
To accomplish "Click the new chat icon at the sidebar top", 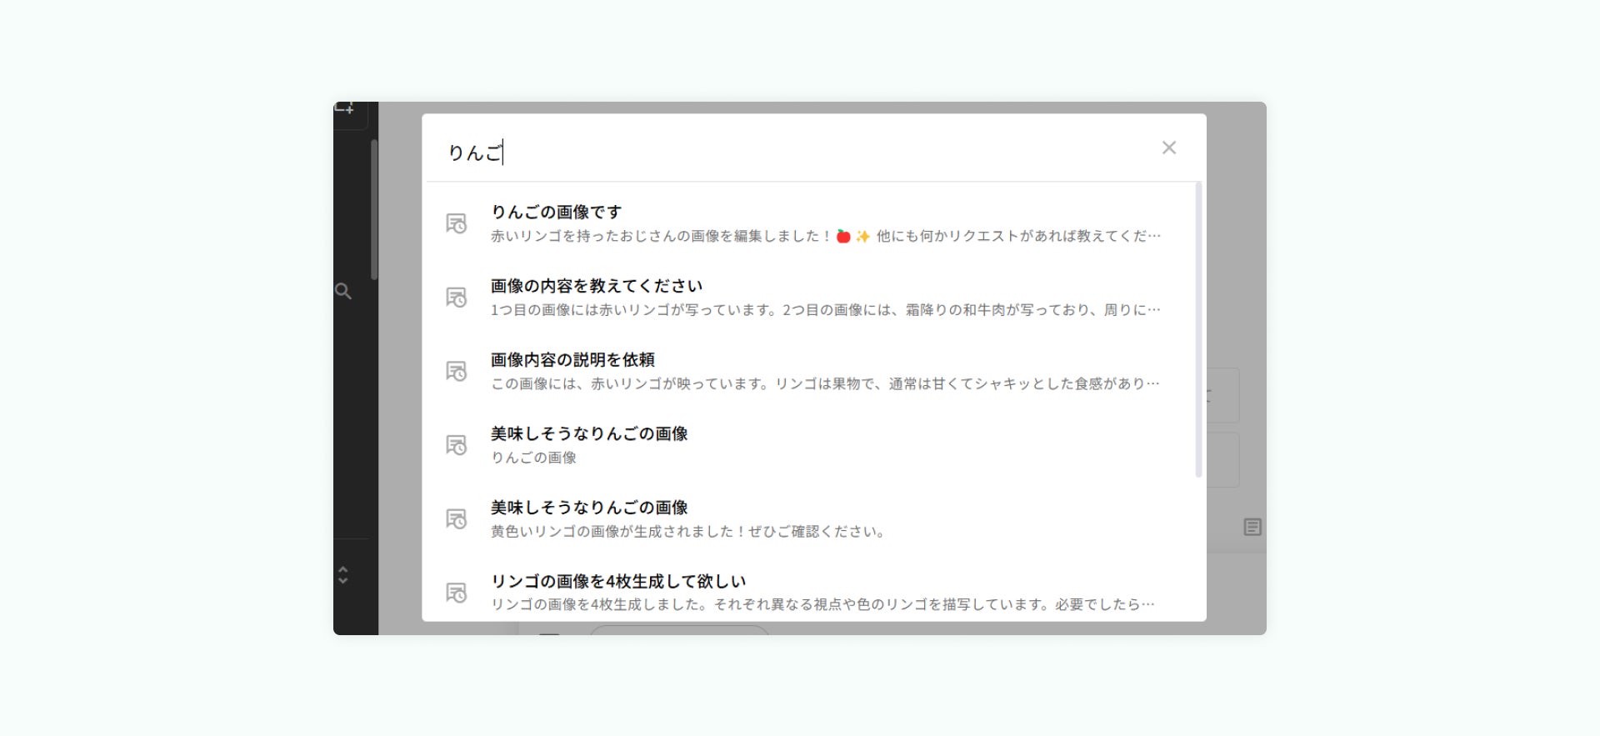I will pos(345,108).
